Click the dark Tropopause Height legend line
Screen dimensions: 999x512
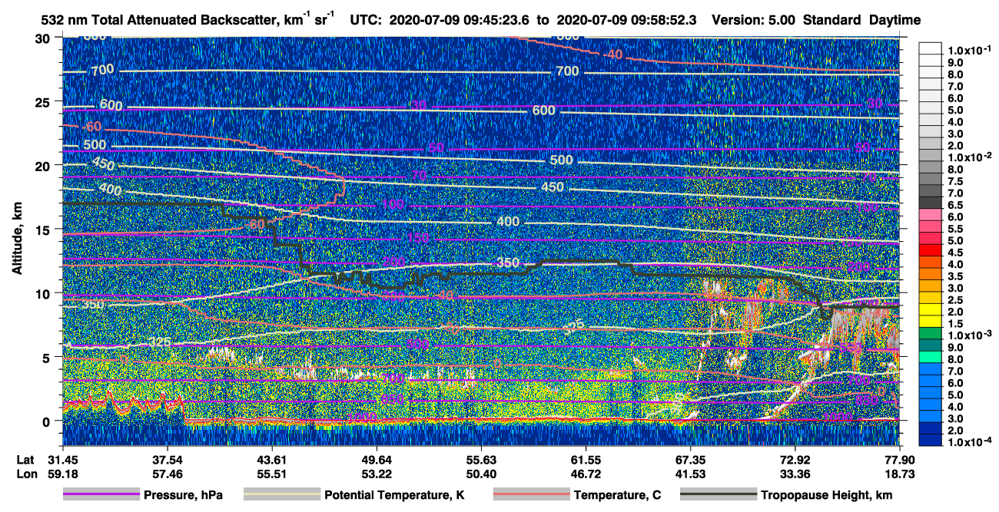pyautogui.click(x=719, y=495)
